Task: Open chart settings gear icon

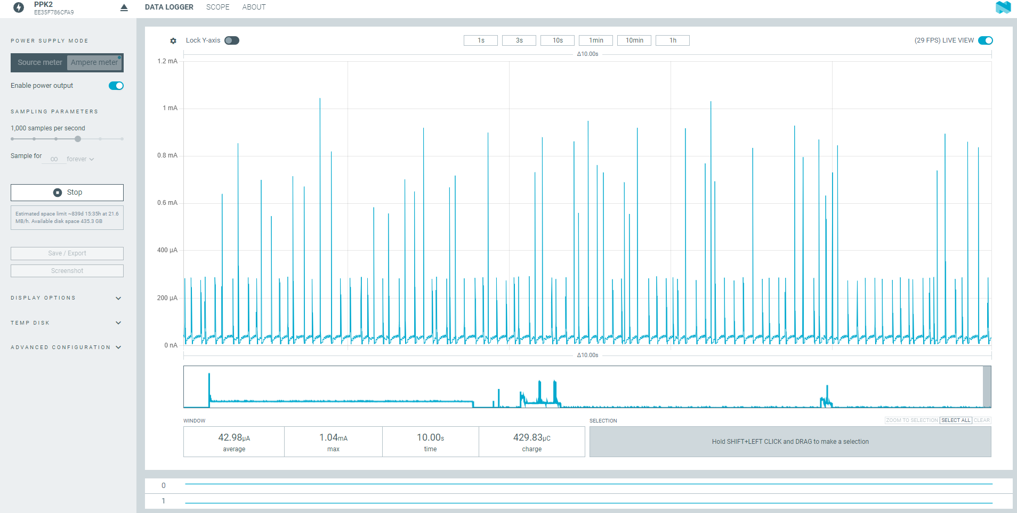Action: [173, 40]
